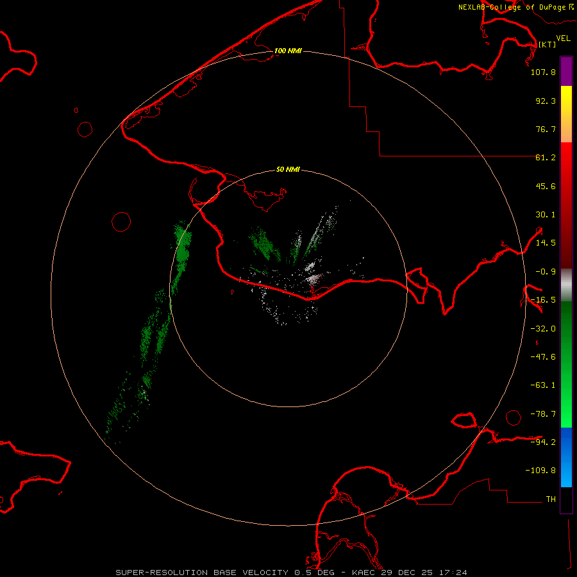This screenshot has width=577, height=577.
Task: Click the 61.2 velocity scale value
Action: [546, 158]
